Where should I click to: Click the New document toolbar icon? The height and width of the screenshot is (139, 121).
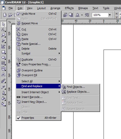tap(5, 15)
